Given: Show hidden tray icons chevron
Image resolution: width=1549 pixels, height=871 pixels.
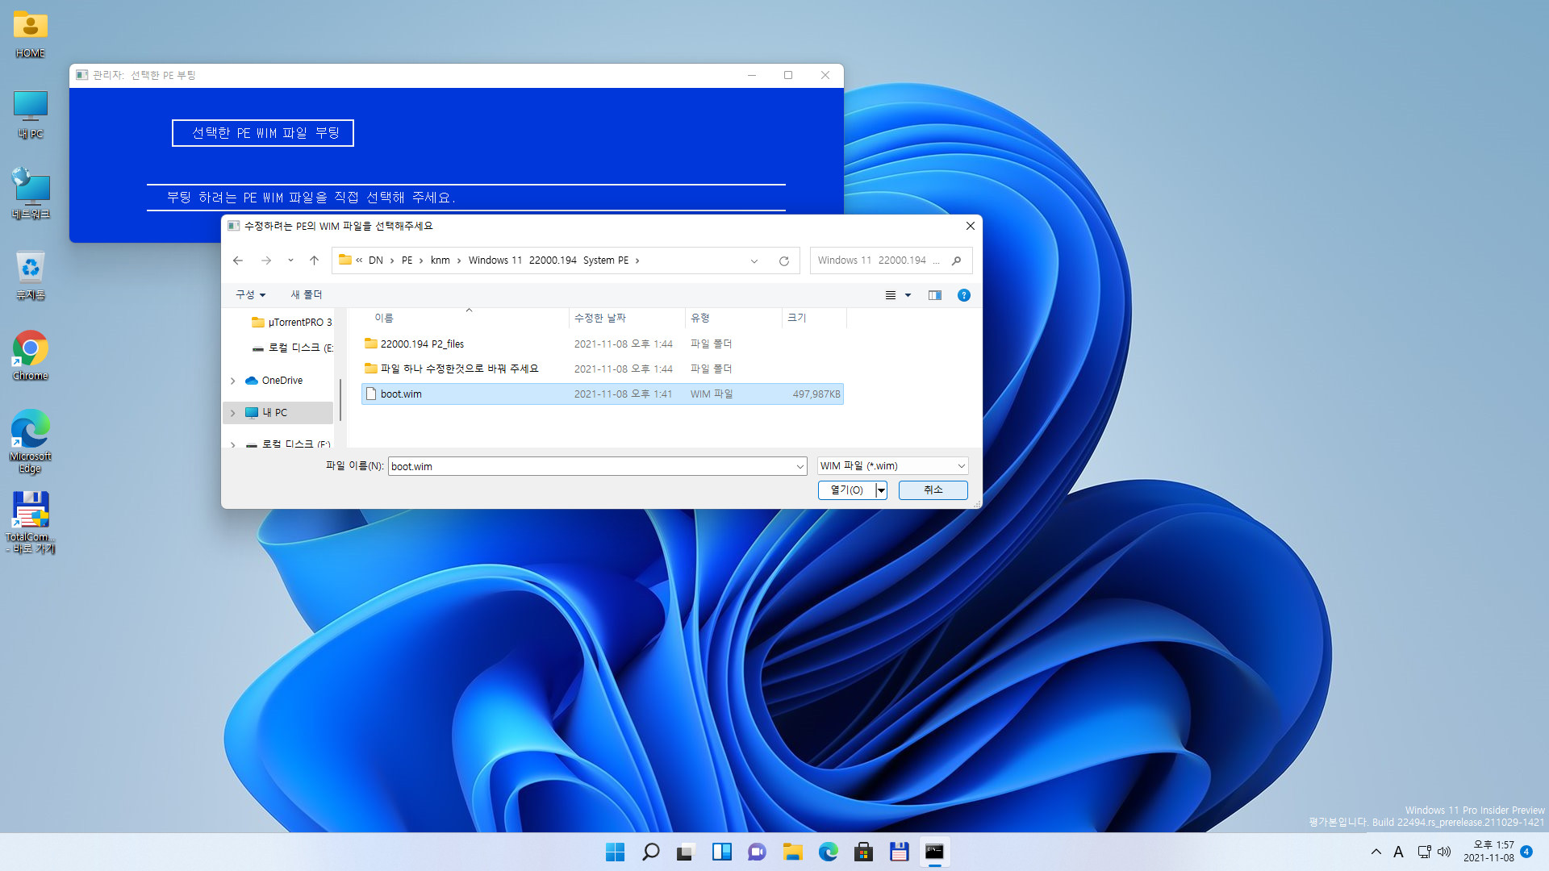Looking at the screenshot, I should (x=1376, y=852).
